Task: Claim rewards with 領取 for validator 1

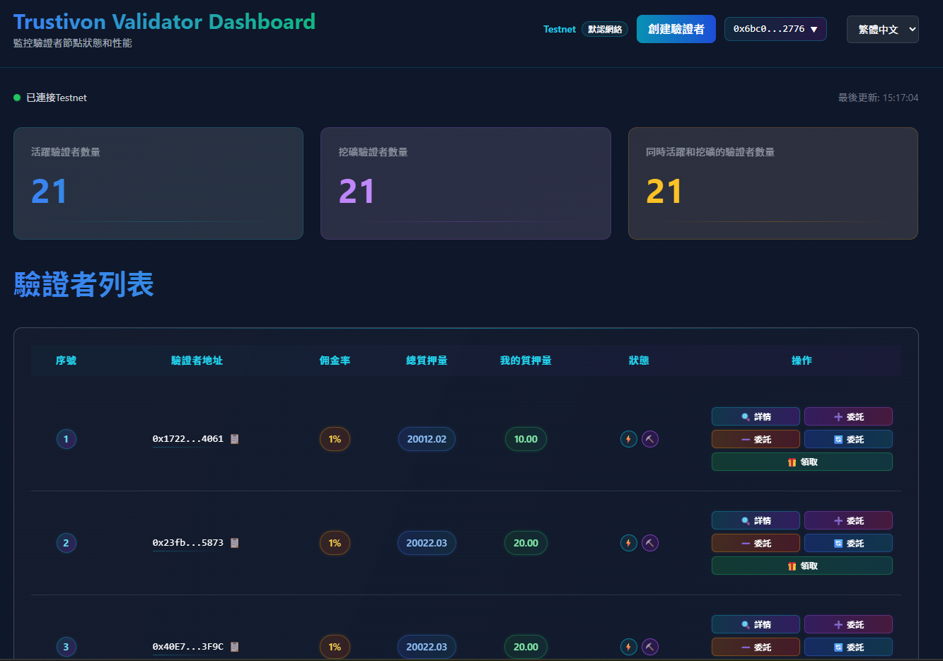Action: [802, 462]
